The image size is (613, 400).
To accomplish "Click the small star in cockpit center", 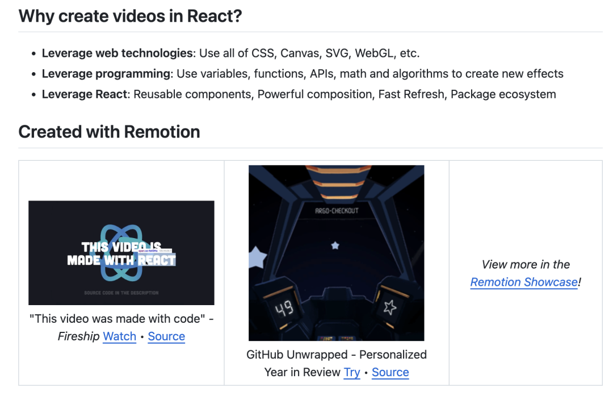I will coord(335,245).
